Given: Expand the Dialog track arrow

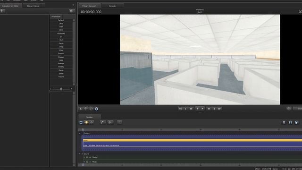Looking at the screenshot, I should tap(84, 157).
